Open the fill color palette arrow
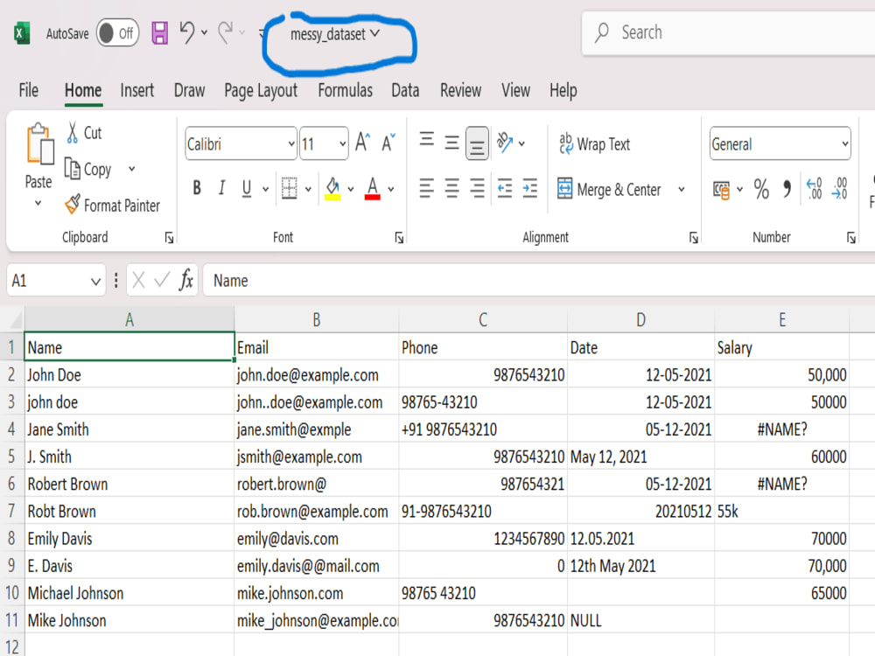875x656 pixels. click(x=351, y=189)
